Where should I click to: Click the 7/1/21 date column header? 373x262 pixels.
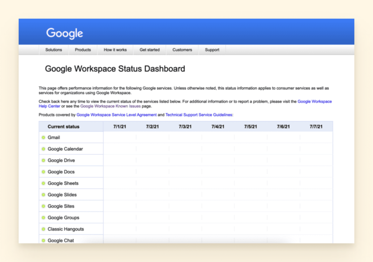[119, 126]
